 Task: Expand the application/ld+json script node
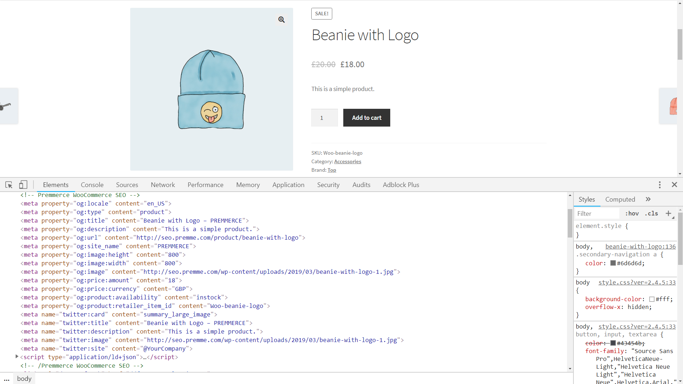(x=17, y=357)
